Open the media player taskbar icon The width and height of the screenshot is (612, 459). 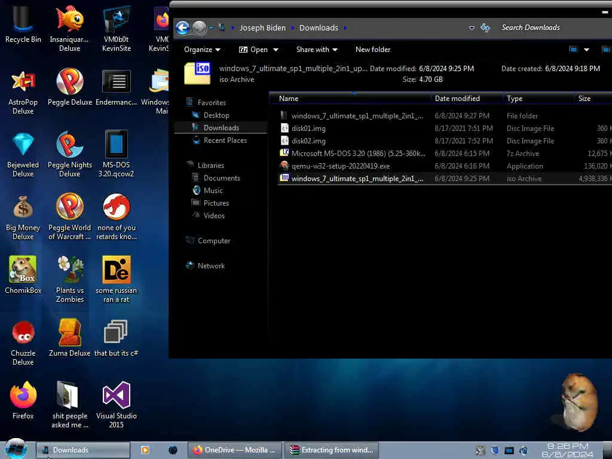pyautogui.click(x=145, y=450)
